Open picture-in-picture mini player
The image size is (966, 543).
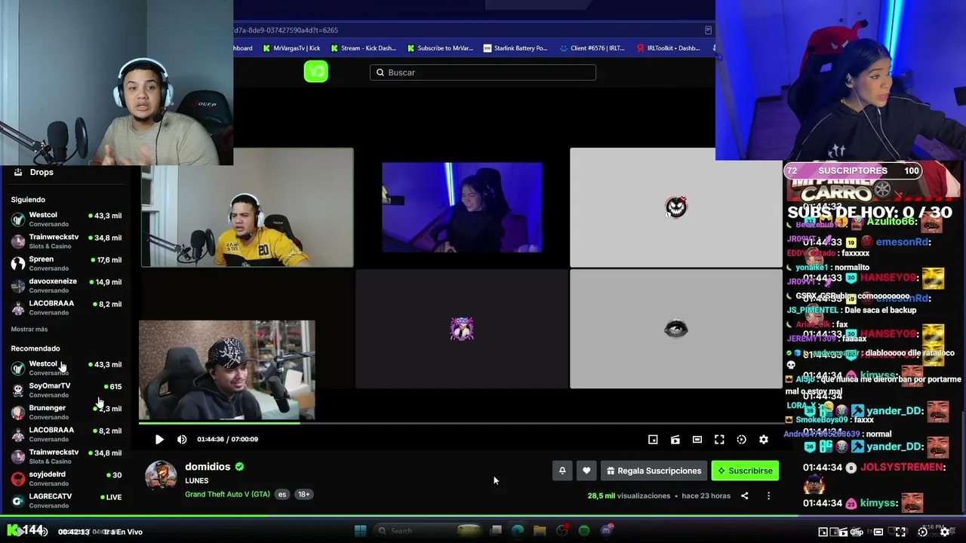point(653,439)
